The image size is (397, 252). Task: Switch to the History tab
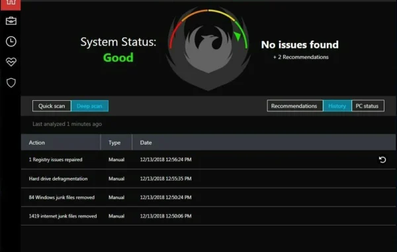pyautogui.click(x=337, y=106)
